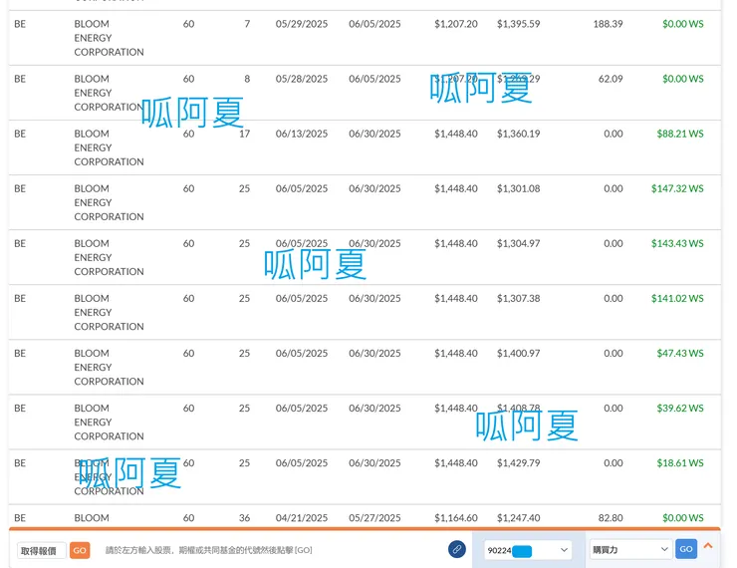
Task: Select the $1,400.97 cell
Action: coord(519,353)
